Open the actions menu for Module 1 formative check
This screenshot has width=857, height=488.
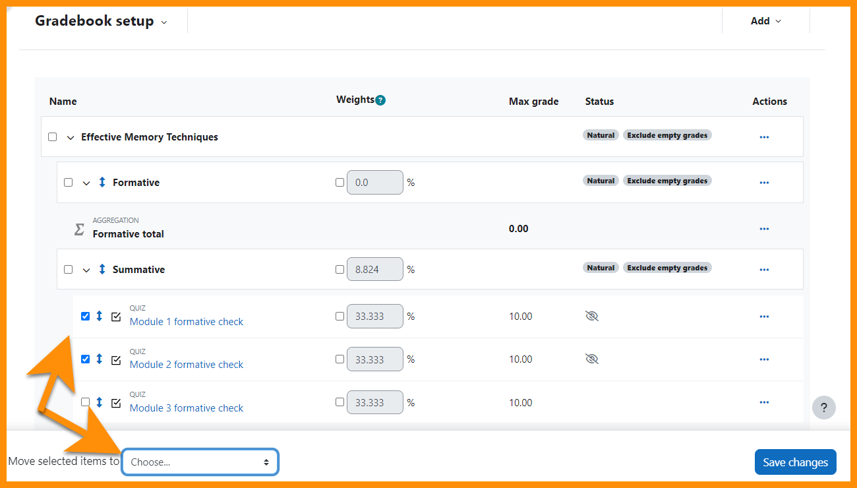[x=764, y=316]
